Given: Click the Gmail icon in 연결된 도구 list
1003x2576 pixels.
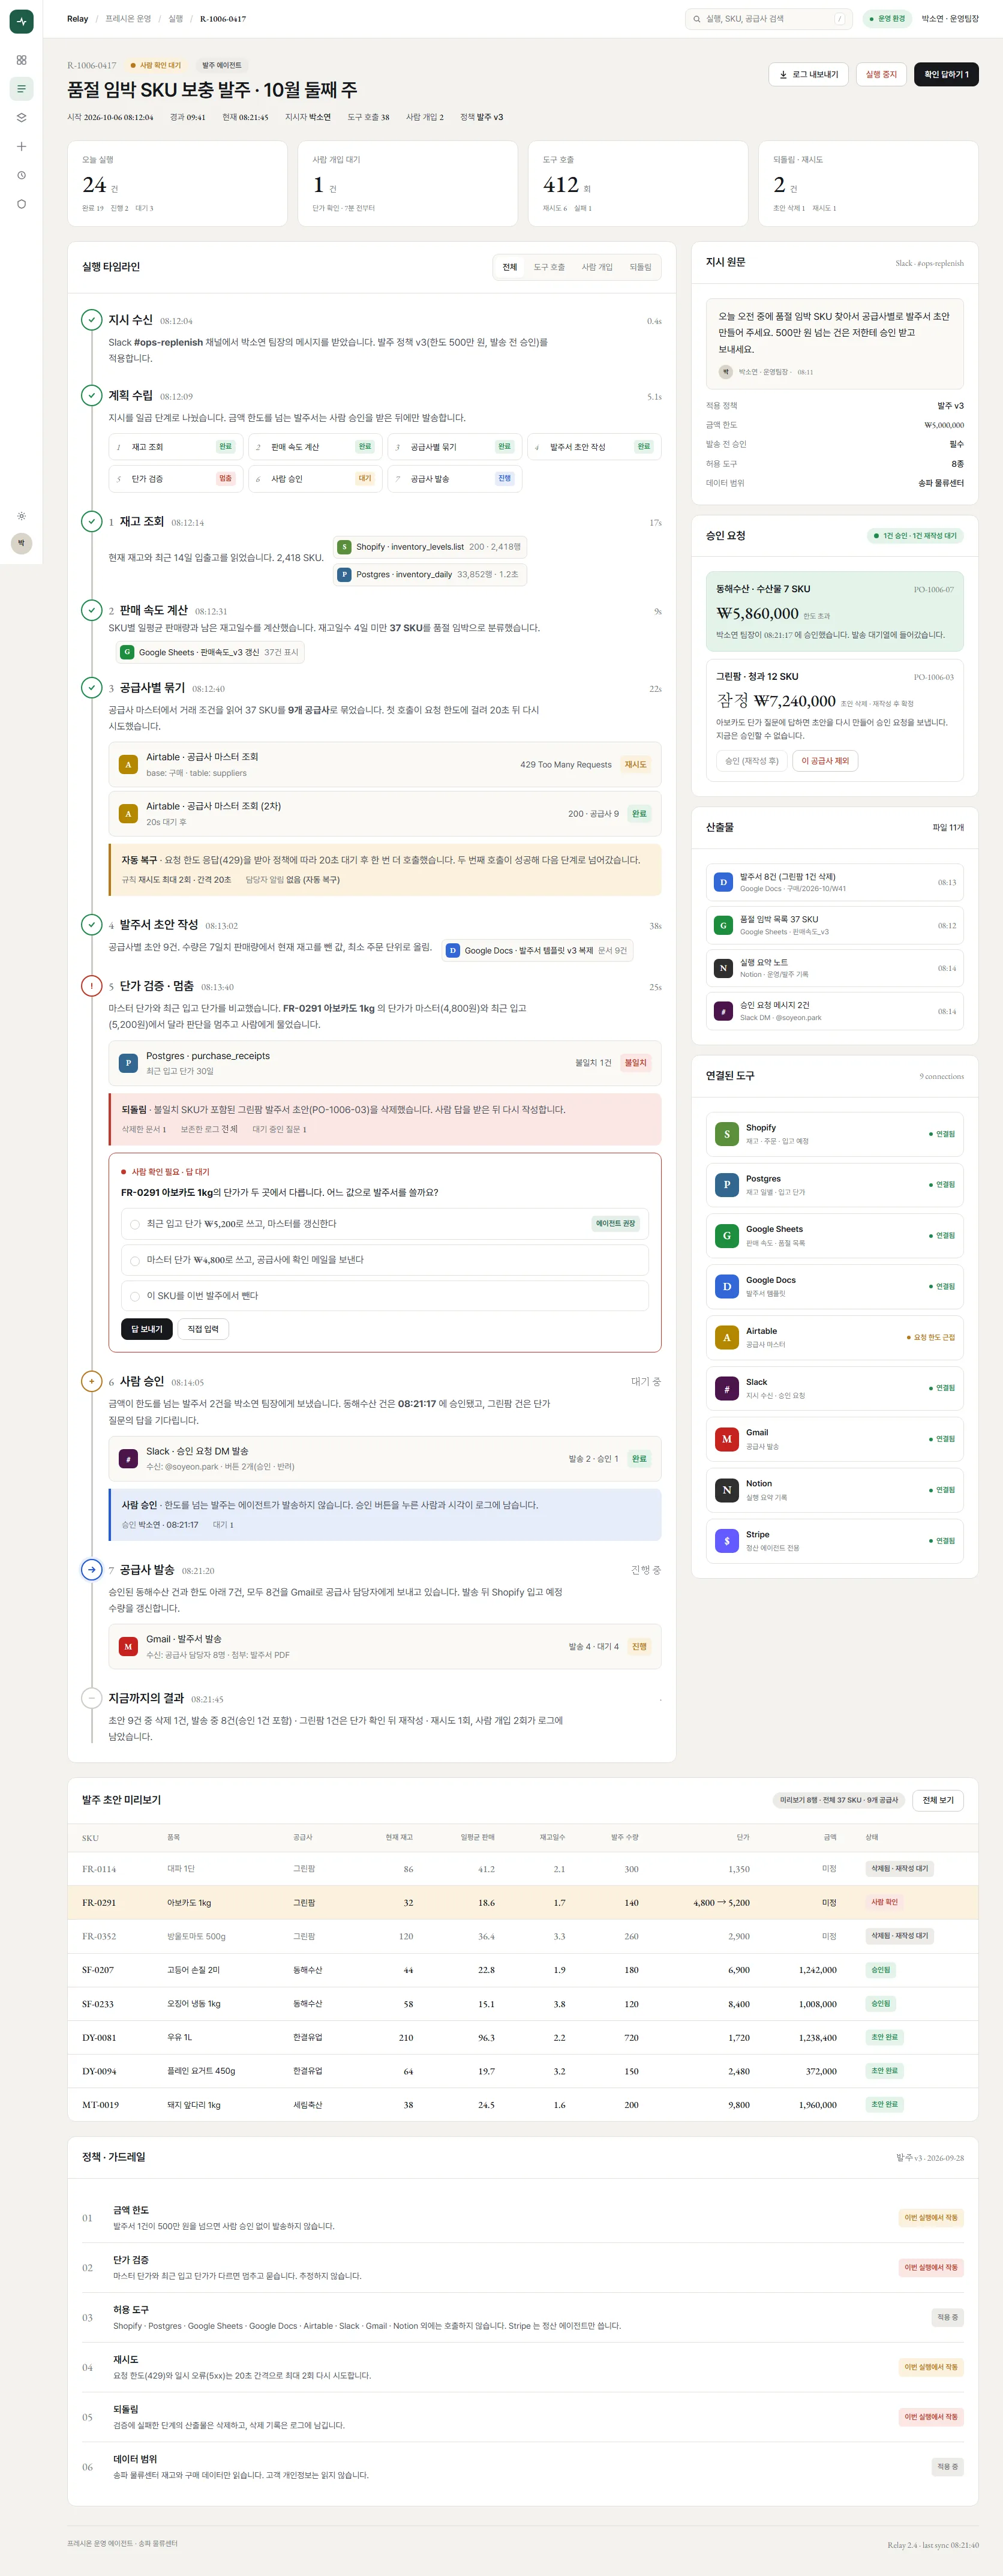Looking at the screenshot, I should point(726,1439).
